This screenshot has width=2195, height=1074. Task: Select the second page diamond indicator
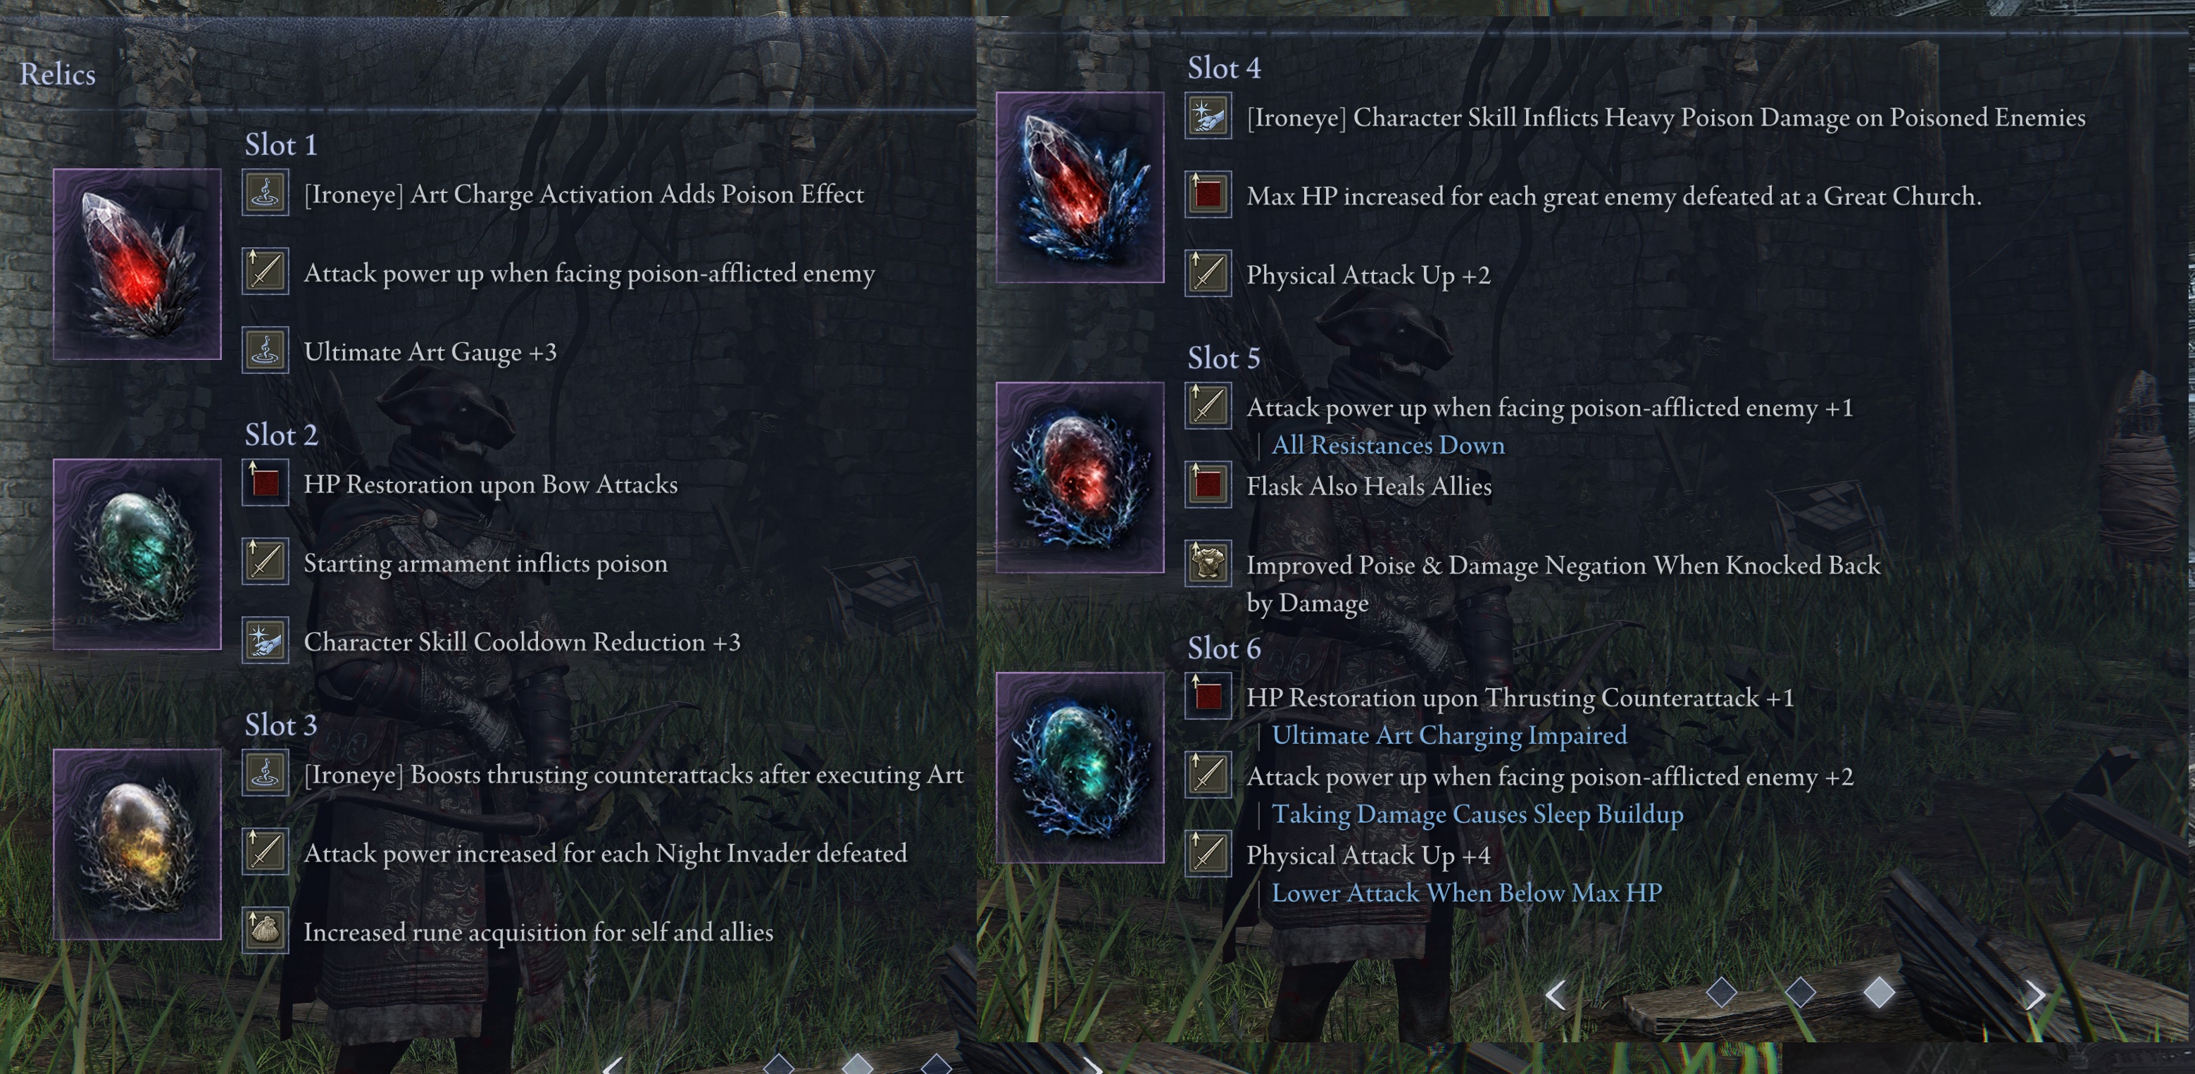point(1800,992)
